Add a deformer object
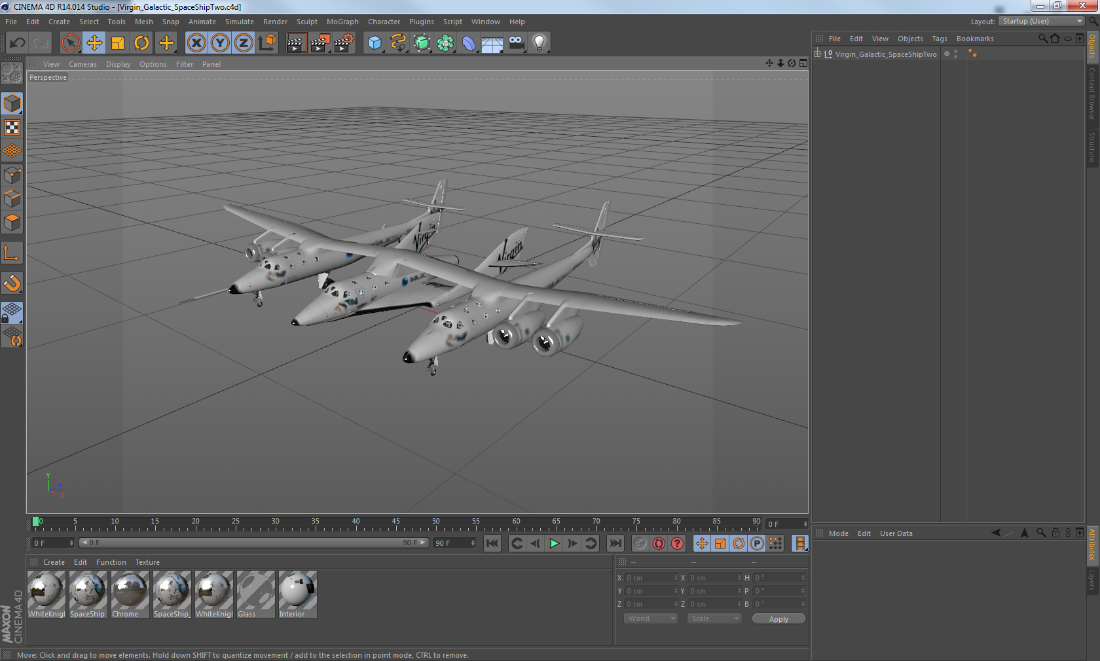This screenshot has width=1100, height=661. (469, 43)
